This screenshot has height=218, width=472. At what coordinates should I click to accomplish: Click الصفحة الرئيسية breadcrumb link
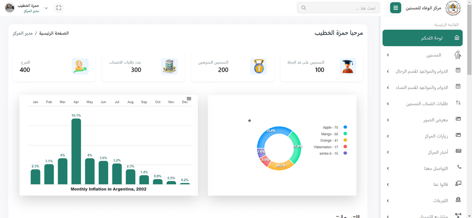[x=54, y=33]
